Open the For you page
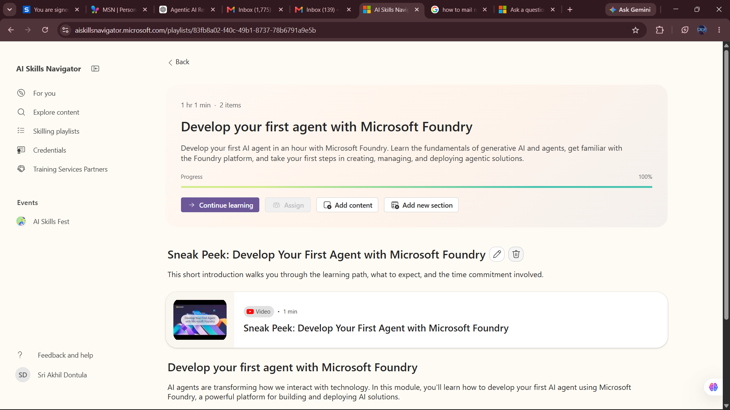Image resolution: width=730 pixels, height=410 pixels. click(44, 93)
